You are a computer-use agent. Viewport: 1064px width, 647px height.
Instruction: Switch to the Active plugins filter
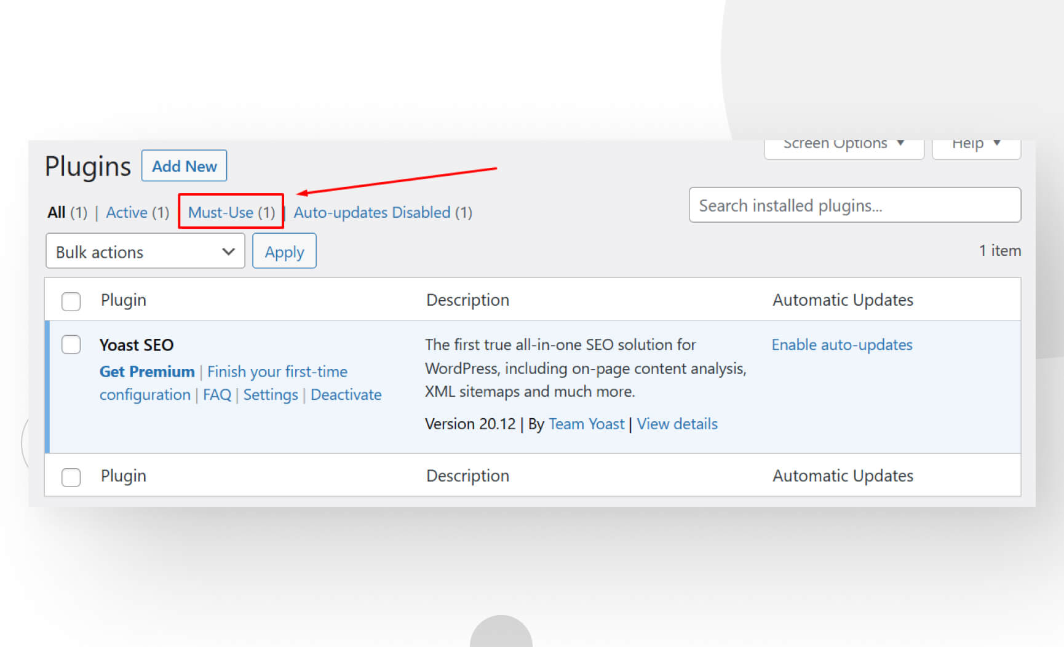point(127,212)
